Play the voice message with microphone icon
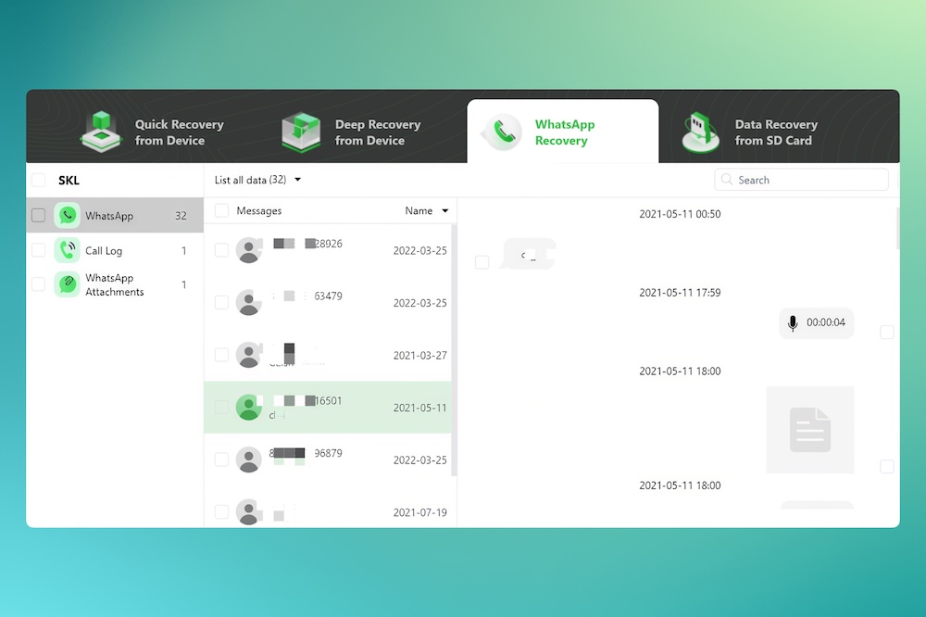Viewport: 926px width, 617px height. pos(793,322)
